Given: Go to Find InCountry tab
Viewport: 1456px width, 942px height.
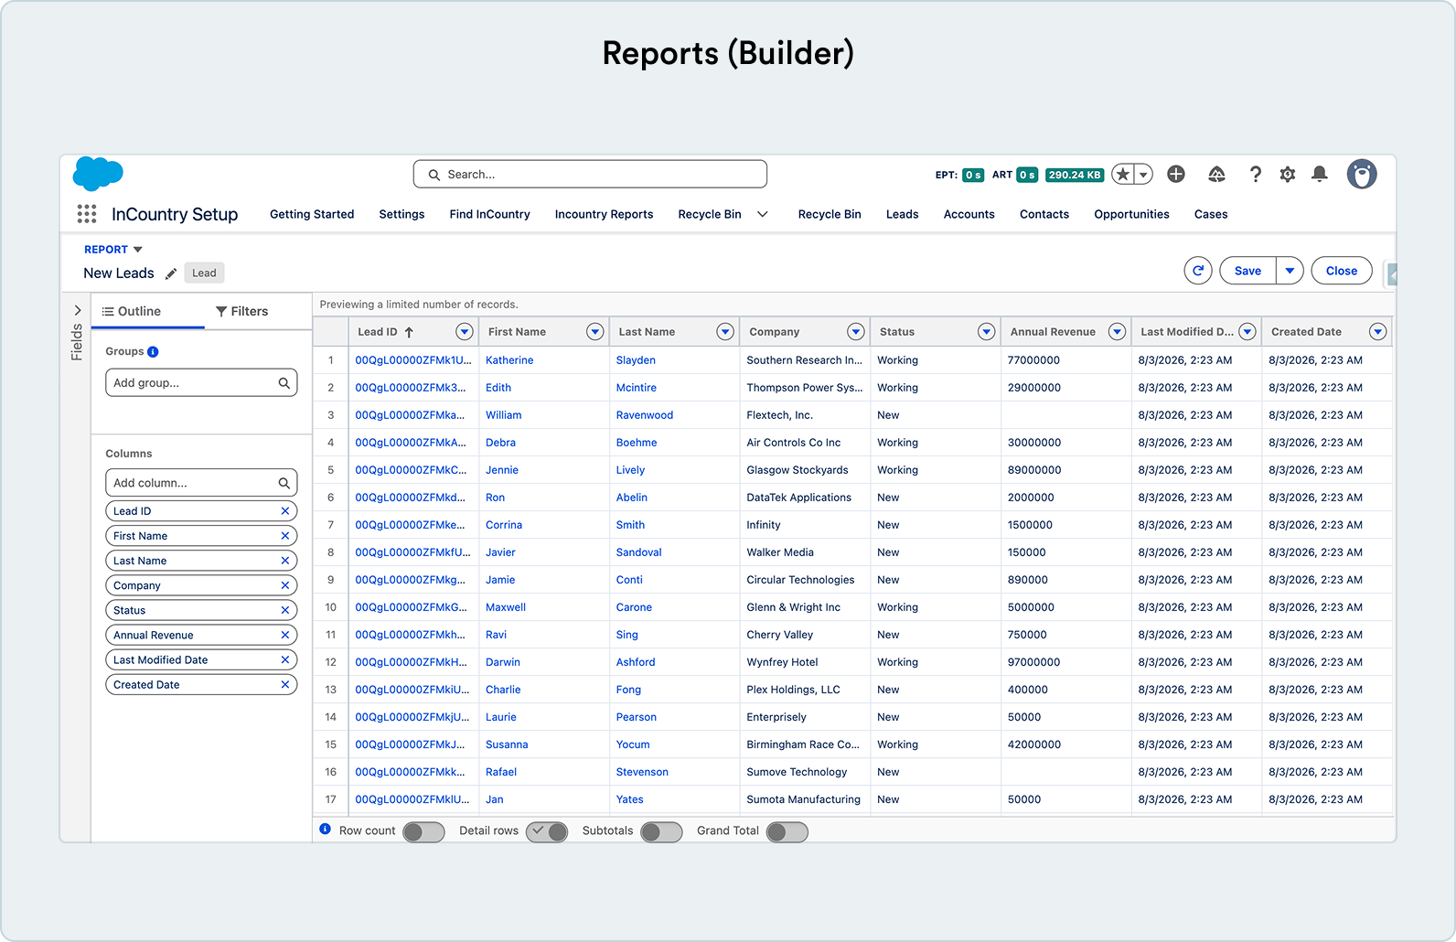Looking at the screenshot, I should pyautogui.click(x=489, y=214).
